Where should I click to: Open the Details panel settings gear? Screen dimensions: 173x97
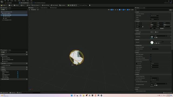172,10
